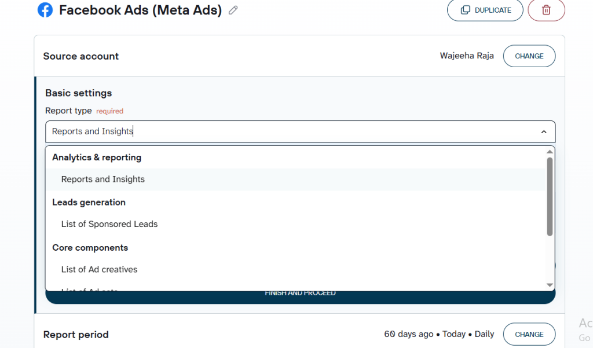Click the Report type input field

pos(301,131)
